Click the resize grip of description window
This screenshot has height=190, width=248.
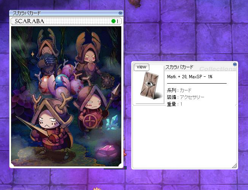234,166
